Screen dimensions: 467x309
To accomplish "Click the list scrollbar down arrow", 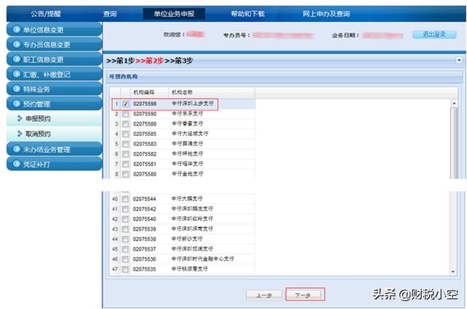I will (x=453, y=272).
